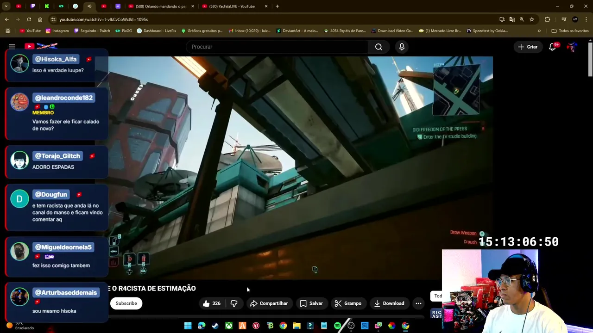Create a clip with Grampo button
This screenshot has height=333, width=593.
pos(348,303)
